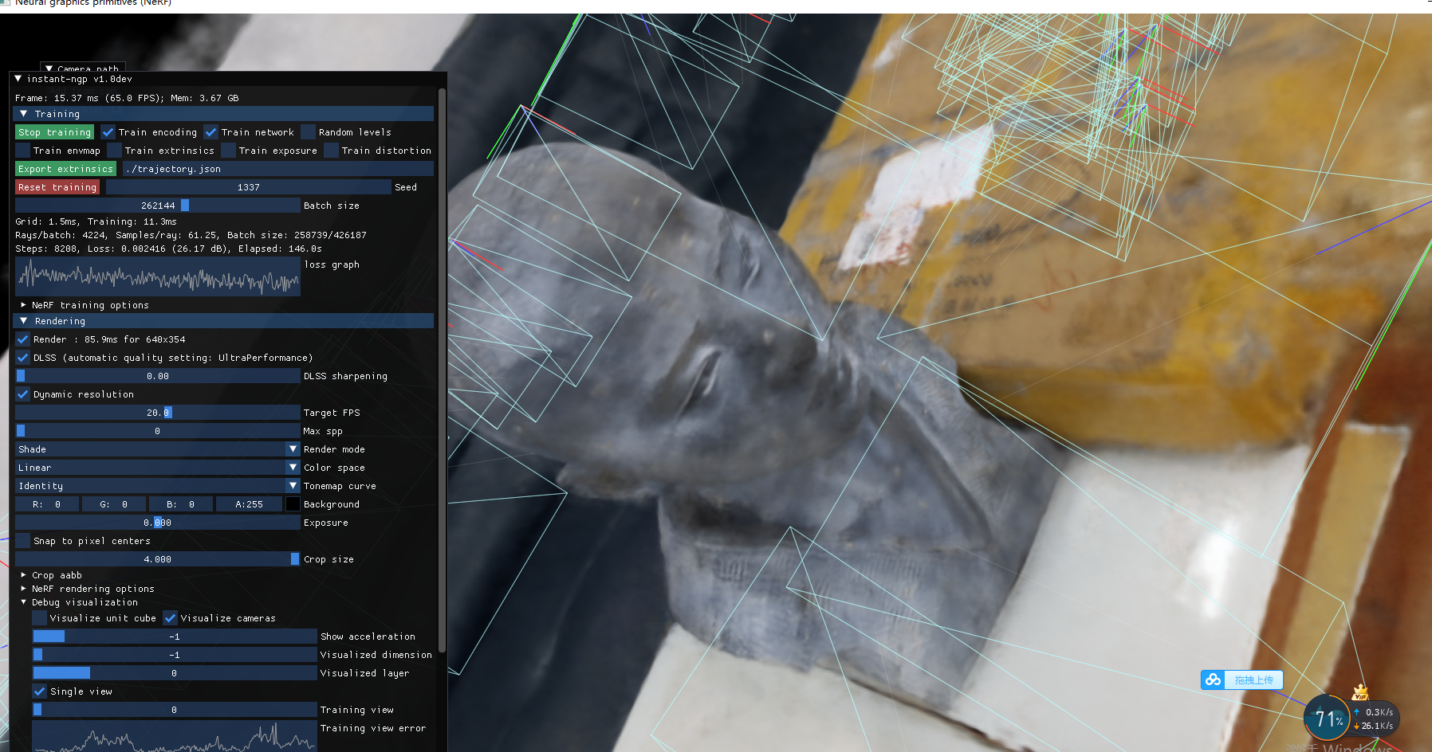This screenshot has height=752, width=1432.
Task: Click the Baidu Netdisk cloud icon
Action: (x=1214, y=680)
